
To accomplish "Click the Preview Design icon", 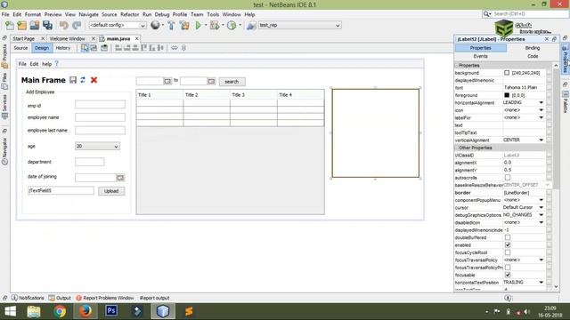I will click(x=104, y=48).
